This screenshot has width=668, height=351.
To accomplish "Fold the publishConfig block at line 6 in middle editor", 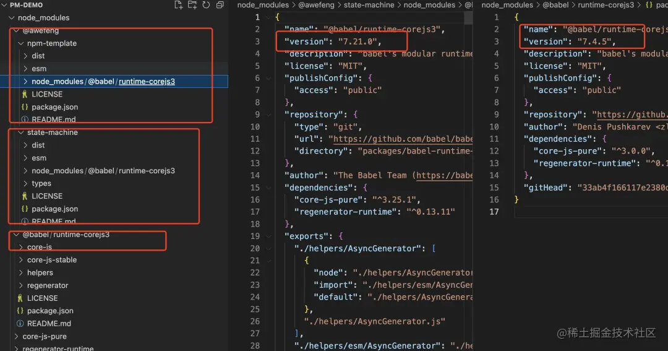I will (268, 79).
